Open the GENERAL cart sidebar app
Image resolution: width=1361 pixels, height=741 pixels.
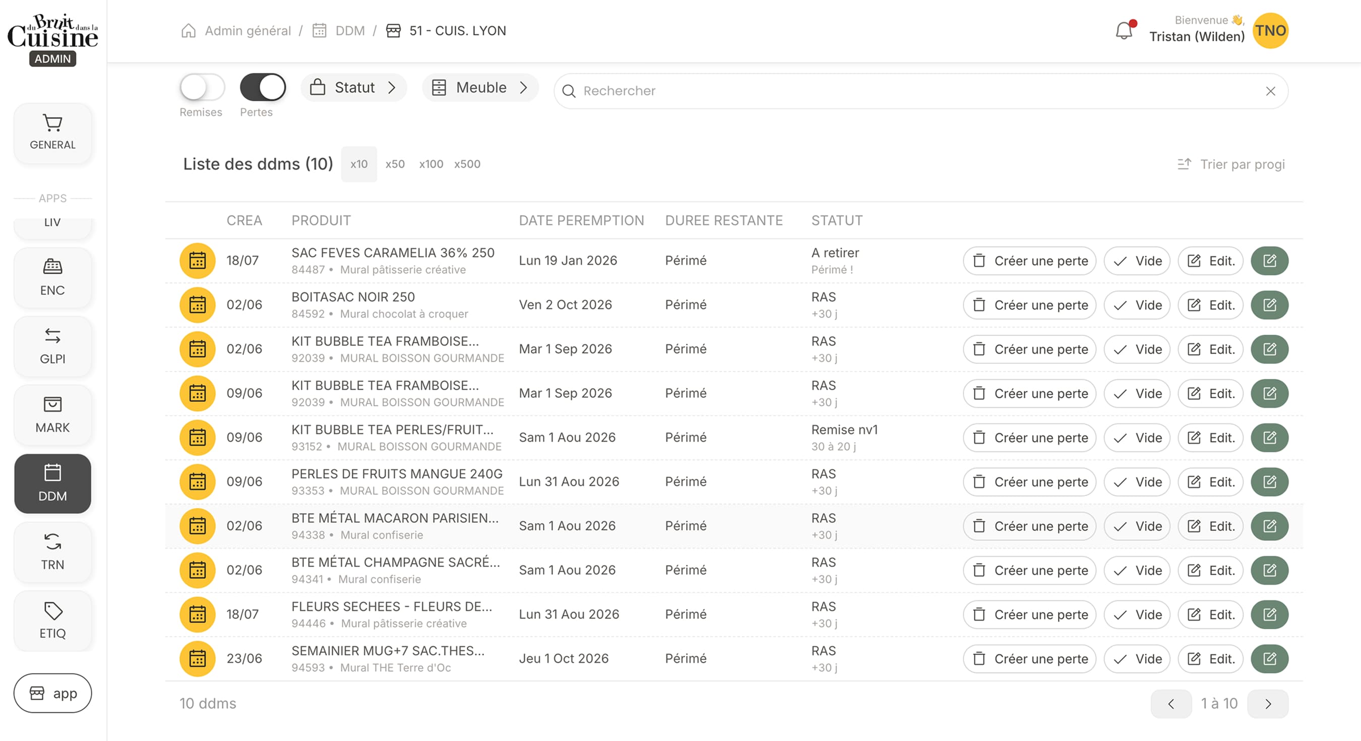tap(52, 133)
